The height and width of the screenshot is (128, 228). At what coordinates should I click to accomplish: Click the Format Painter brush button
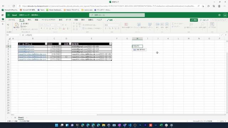pyautogui.click(x=29, y=29)
